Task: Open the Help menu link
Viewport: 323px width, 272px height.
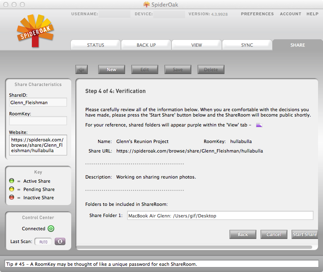Action: (312, 14)
